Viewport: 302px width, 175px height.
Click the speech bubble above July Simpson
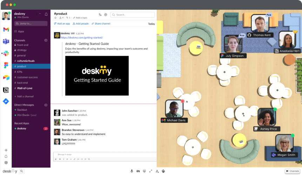242,36
